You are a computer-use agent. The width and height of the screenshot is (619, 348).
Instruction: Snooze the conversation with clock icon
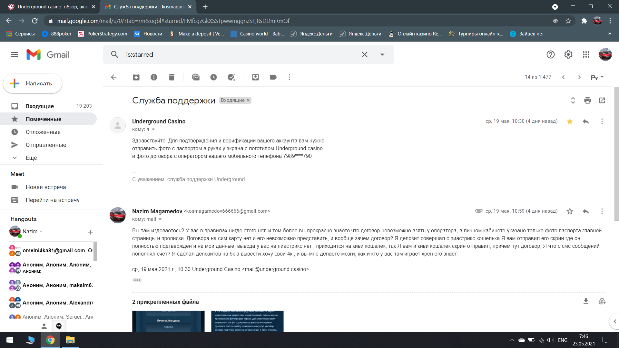pyautogui.click(x=213, y=77)
